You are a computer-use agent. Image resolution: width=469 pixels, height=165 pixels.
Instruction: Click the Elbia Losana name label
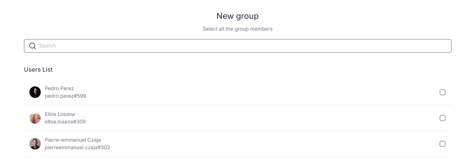click(60, 114)
